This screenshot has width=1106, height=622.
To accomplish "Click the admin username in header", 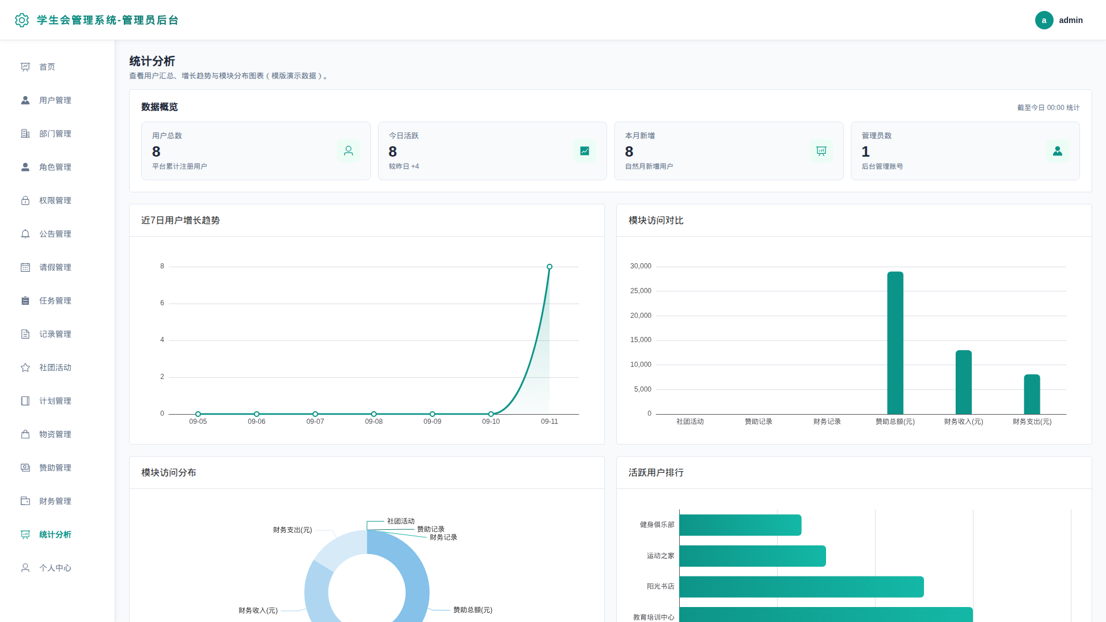I will (1071, 20).
